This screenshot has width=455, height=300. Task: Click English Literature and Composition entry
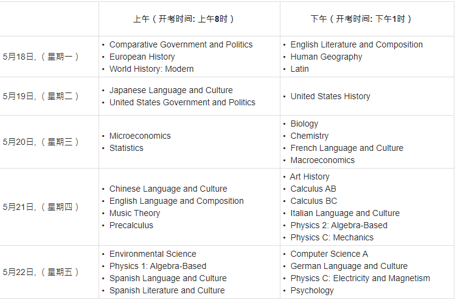pyautogui.click(x=356, y=44)
